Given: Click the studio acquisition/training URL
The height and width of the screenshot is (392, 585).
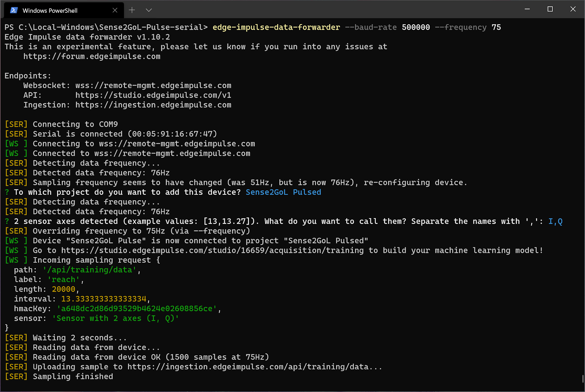Looking at the screenshot, I should (212, 251).
